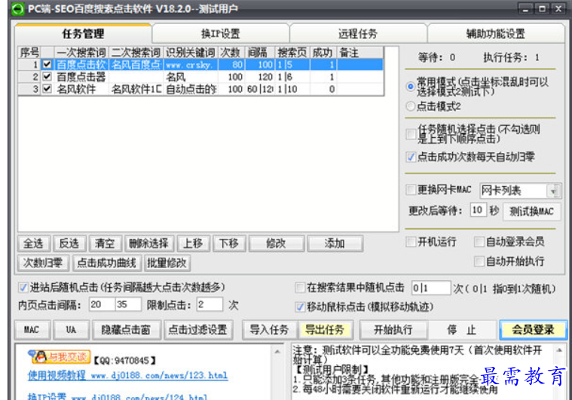Switch to 任务管理 tab
The image size is (572, 400).
point(83,34)
